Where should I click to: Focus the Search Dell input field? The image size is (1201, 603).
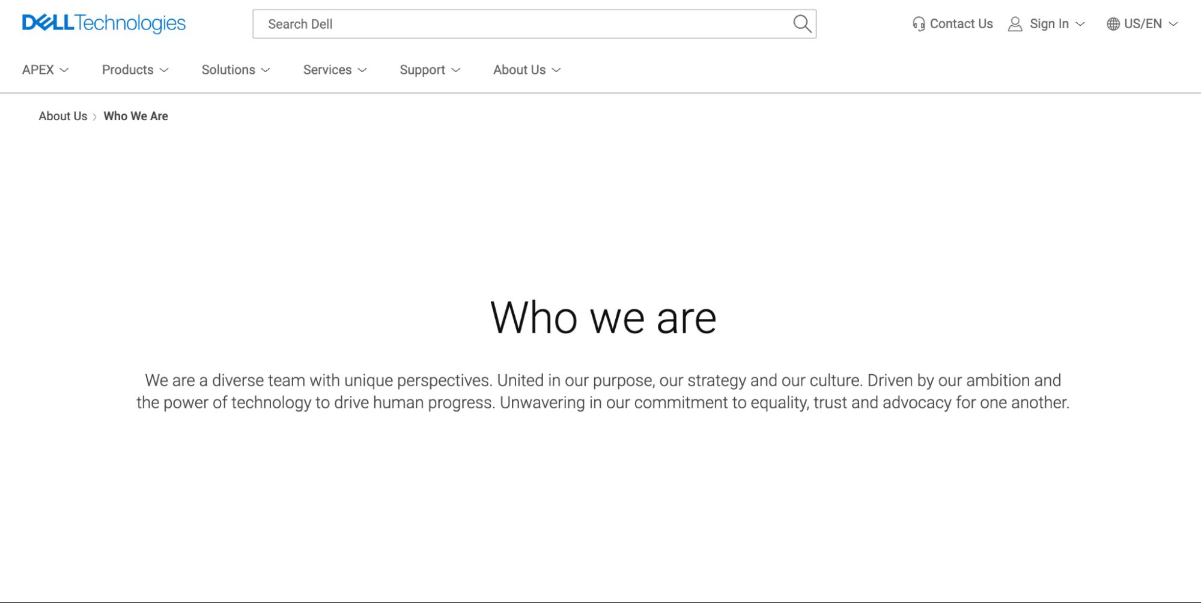pos(523,24)
